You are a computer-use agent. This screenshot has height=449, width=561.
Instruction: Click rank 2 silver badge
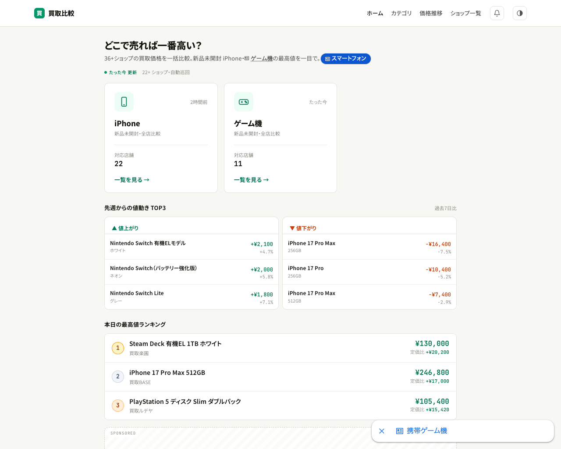coord(118,376)
